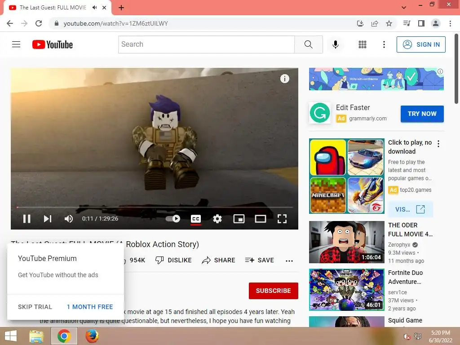Viewport: 460px width, 345px height.
Task: Pause the video
Action: coord(27,219)
